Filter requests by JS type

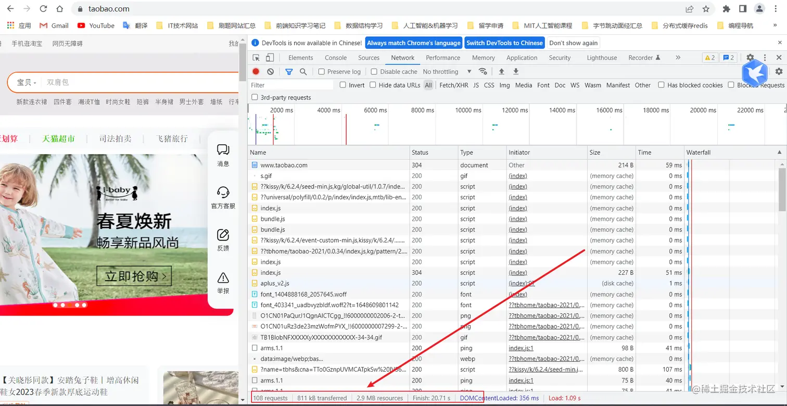476,85
